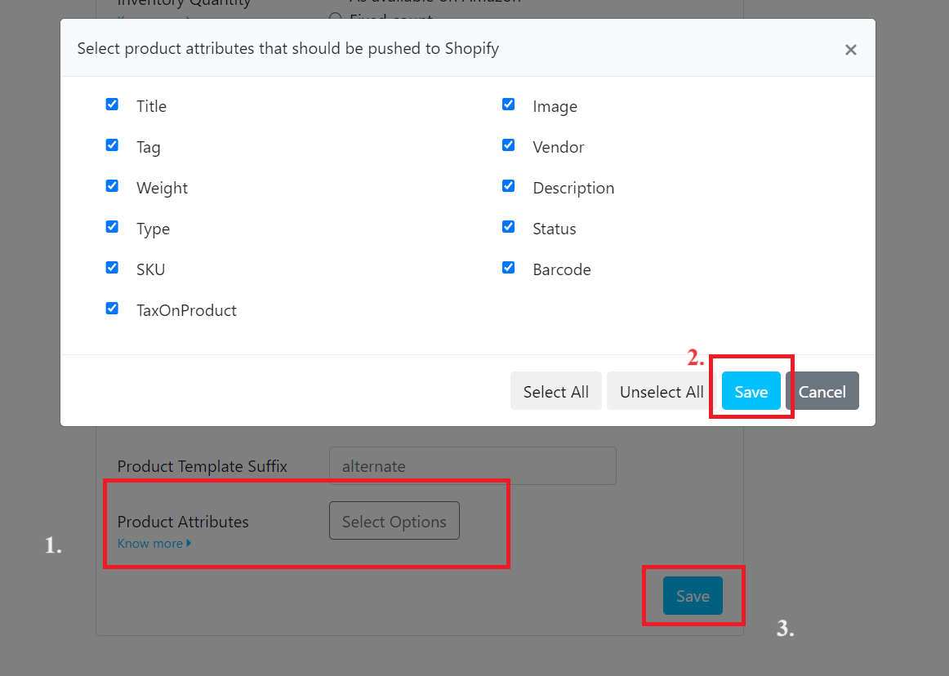Open Select Options for Product Attributes
Viewport: 949px width, 676px height.
394,520
